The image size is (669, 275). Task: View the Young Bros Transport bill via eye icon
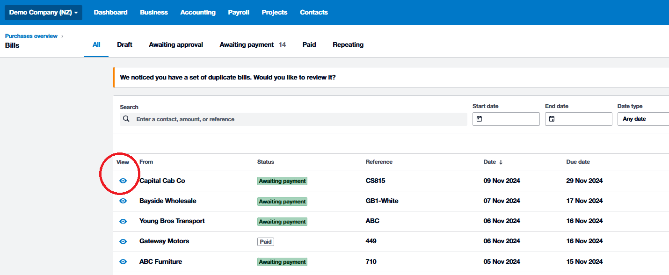point(123,221)
